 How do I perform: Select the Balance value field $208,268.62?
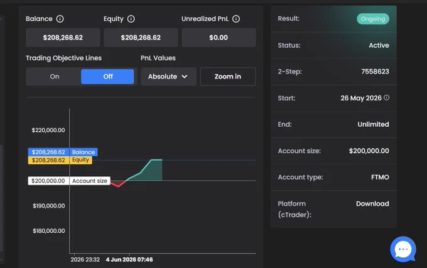tap(63, 38)
